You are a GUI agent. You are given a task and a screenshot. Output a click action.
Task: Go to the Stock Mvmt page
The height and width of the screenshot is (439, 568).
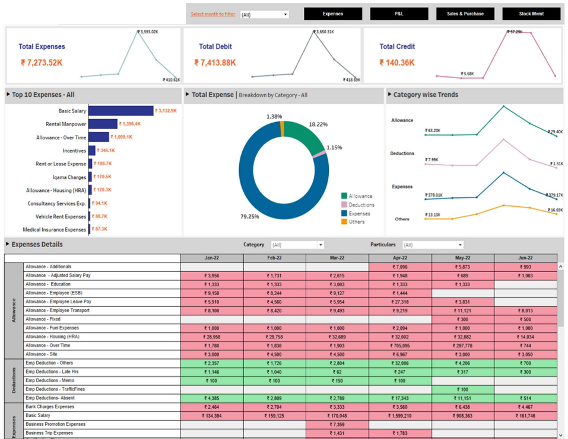(x=531, y=14)
